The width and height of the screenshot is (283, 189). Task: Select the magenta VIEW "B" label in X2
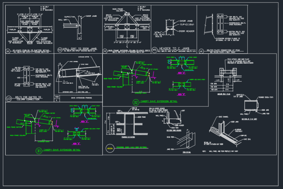182,94
